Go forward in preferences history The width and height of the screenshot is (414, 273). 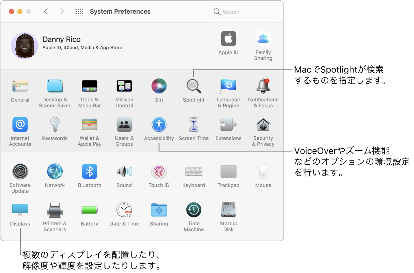62,11
